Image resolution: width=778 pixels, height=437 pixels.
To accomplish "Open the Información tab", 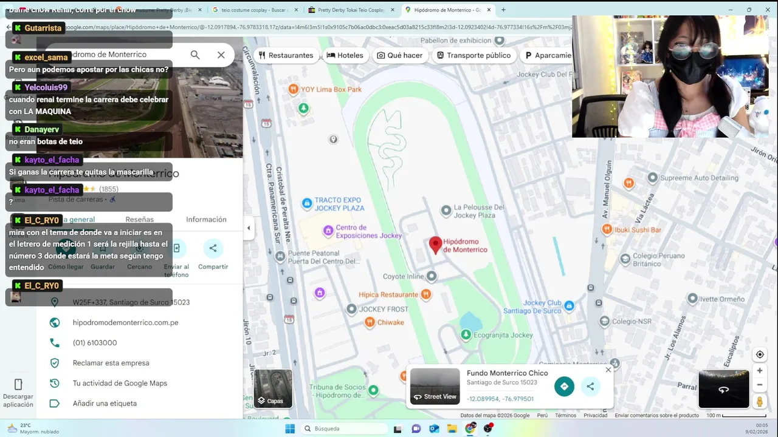I will 206,220.
